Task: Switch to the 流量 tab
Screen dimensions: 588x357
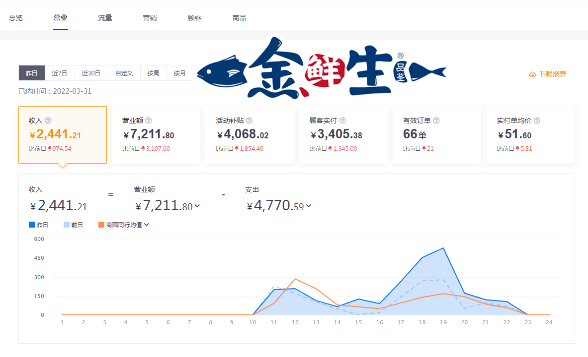Action: [x=105, y=17]
